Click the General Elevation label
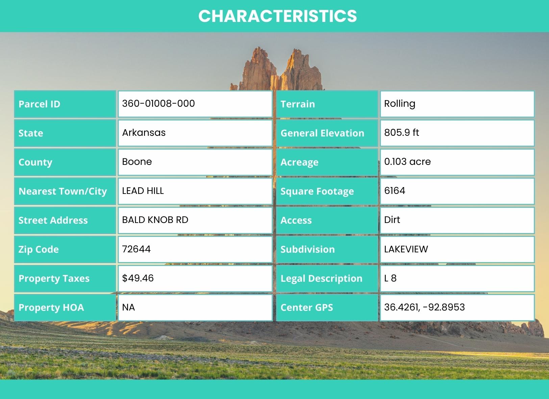Screen dimensions: 549x399 click(x=322, y=133)
